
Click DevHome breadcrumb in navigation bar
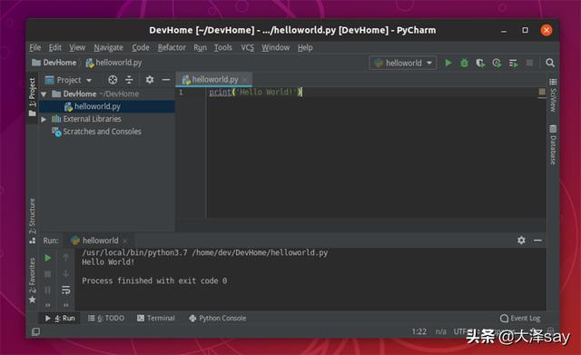point(54,63)
